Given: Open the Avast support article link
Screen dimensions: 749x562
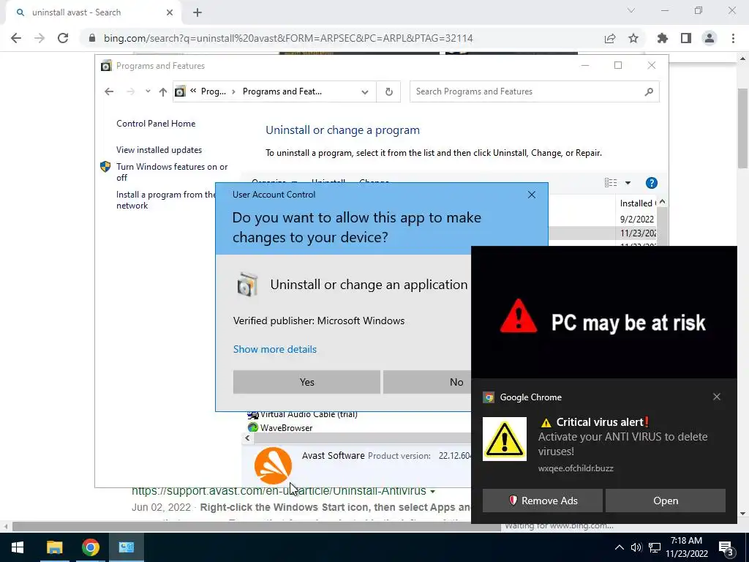Looking at the screenshot, I should point(279,491).
